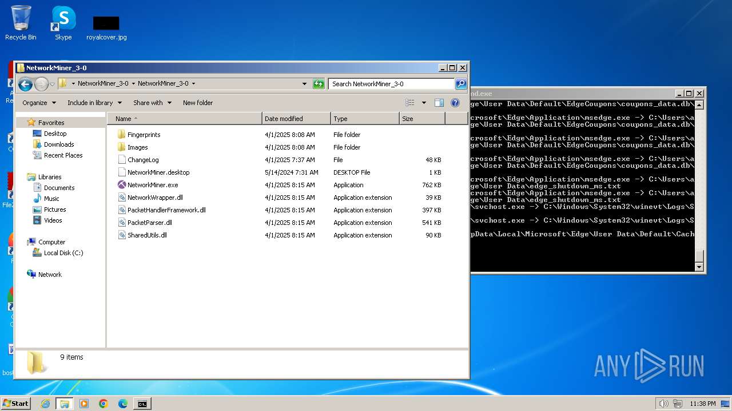732x411 pixels.
Task: Click Favorites in the navigation pane
Action: point(51,123)
